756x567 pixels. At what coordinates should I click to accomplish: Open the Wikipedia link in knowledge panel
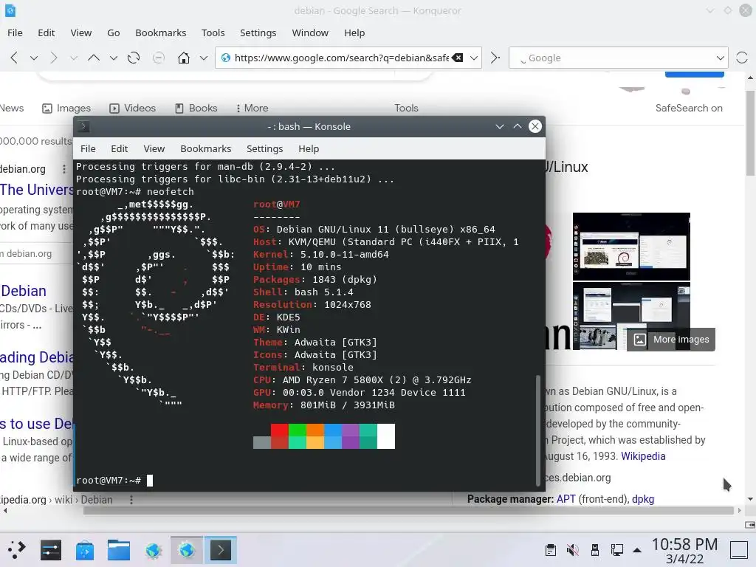click(643, 456)
